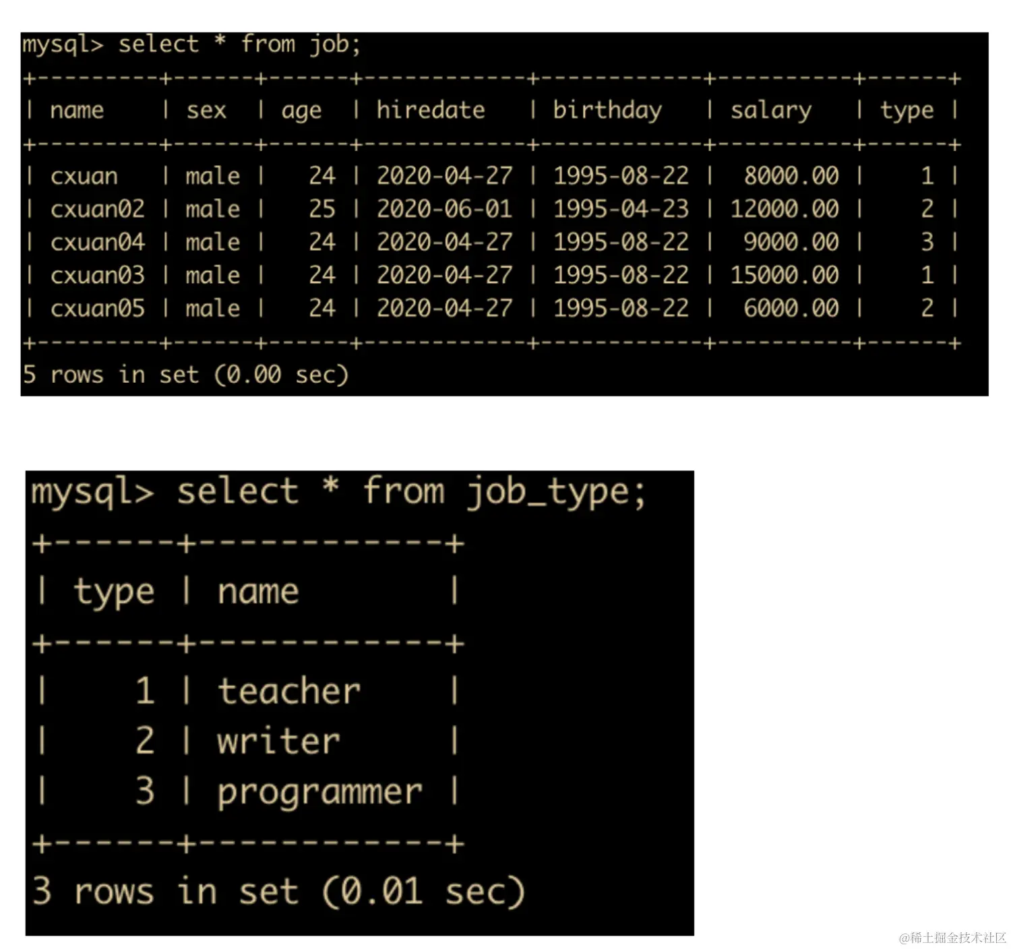Click the 'teacher' cell
Viewport: 1011px width, 949px height.
pyautogui.click(x=289, y=692)
